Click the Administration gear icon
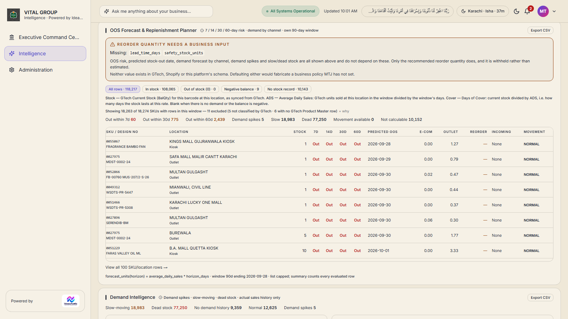This screenshot has height=319, width=568. [12, 70]
